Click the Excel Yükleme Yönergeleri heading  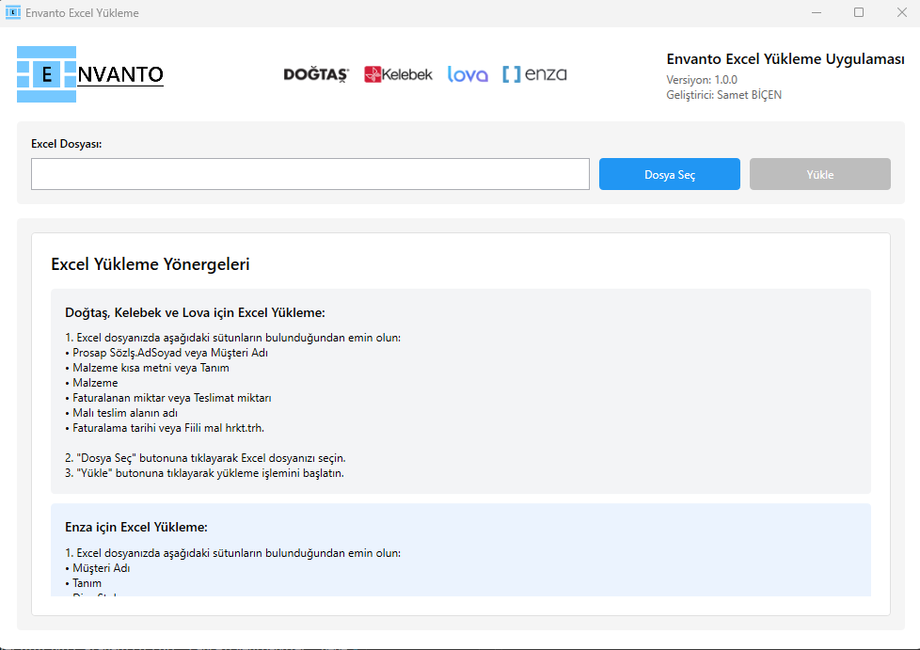click(x=151, y=264)
